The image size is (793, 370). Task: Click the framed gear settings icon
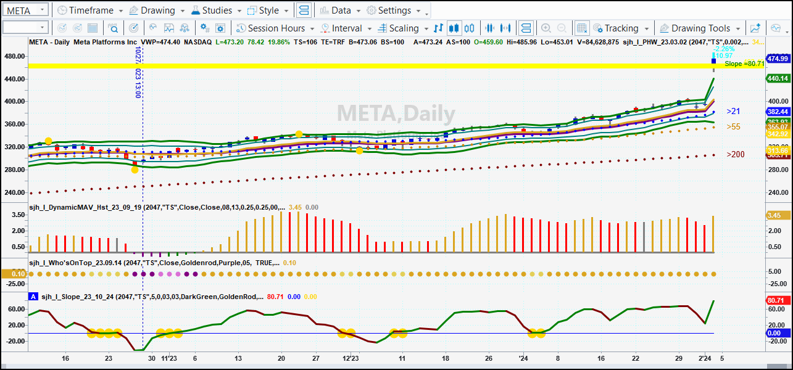(x=222, y=28)
